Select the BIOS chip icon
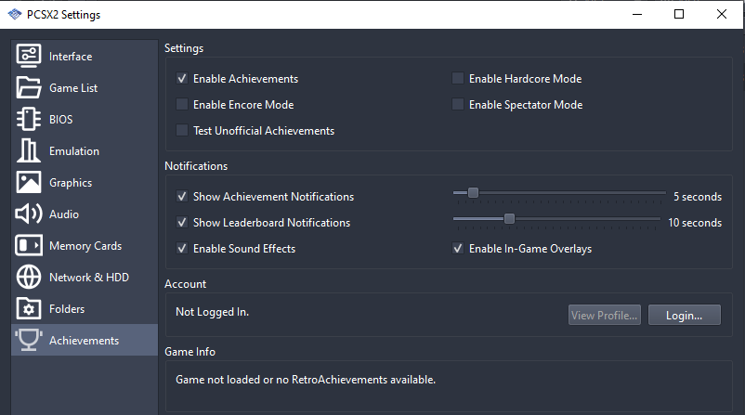 [29, 119]
